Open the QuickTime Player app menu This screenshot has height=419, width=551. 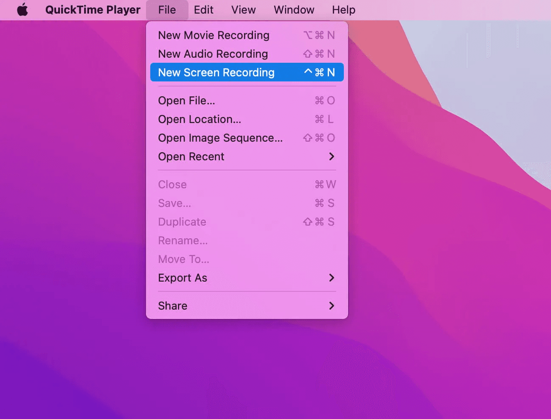pyautogui.click(x=93, y=10)
